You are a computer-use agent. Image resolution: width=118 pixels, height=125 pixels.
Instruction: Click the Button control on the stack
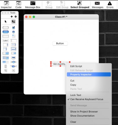coord(60,43)
